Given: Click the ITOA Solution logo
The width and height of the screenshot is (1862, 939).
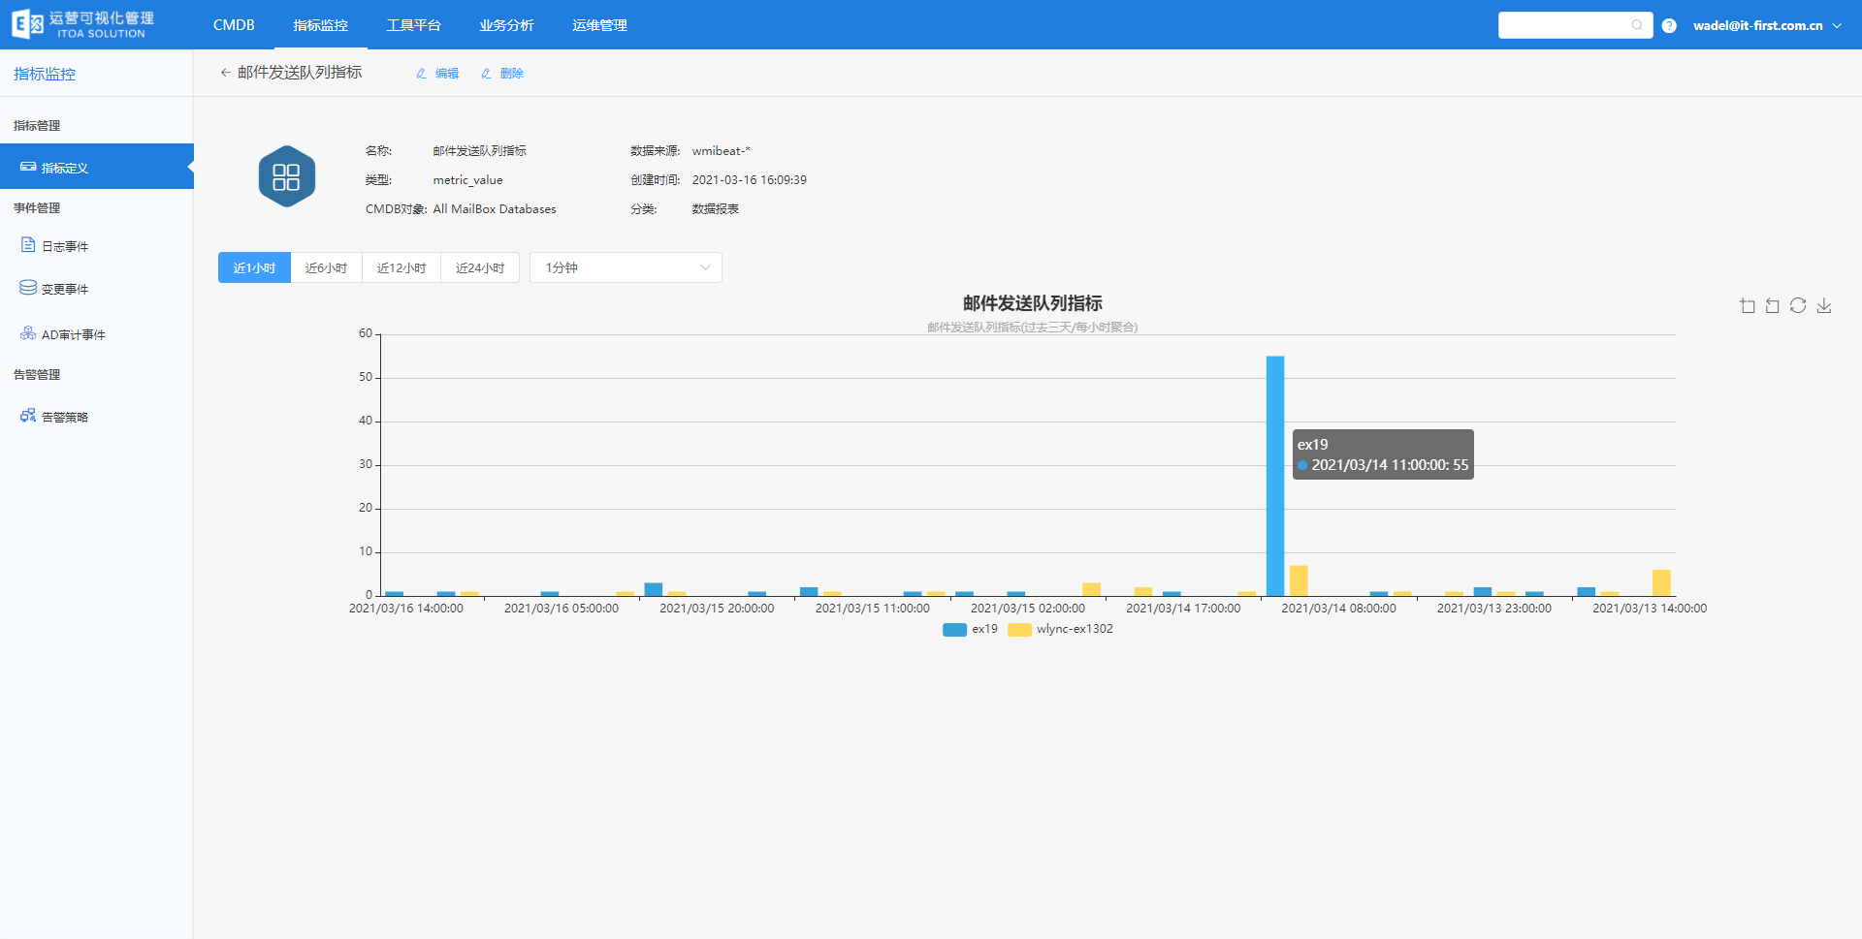Looking at the screenshot, I should click(x=82, y=24).
